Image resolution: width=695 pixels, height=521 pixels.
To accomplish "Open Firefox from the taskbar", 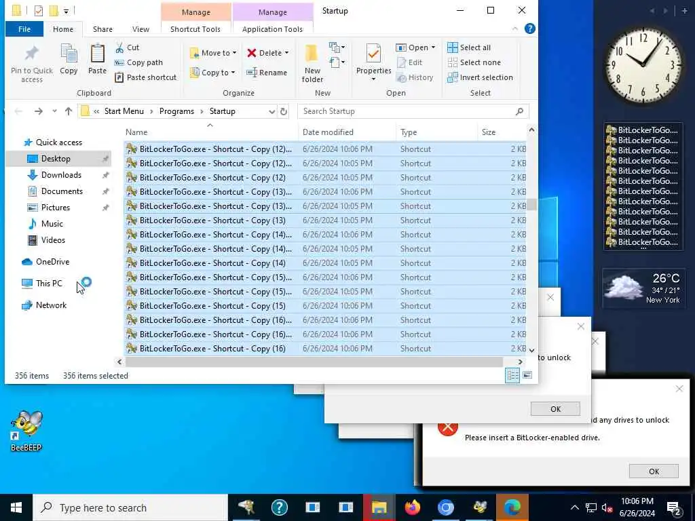I will coord(412,507).
